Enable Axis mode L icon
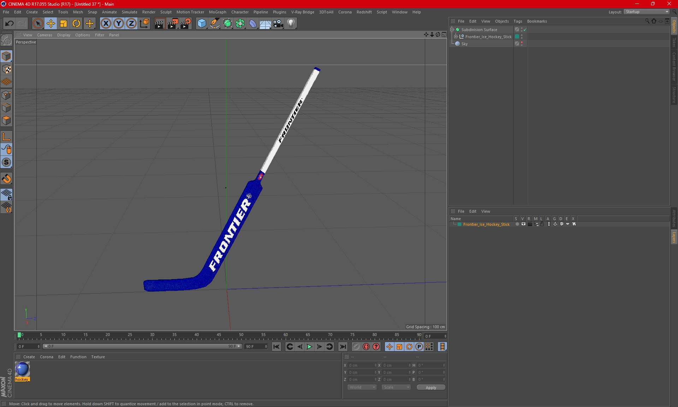This screenshot has height=407, width=678. (x=6, y=137)
